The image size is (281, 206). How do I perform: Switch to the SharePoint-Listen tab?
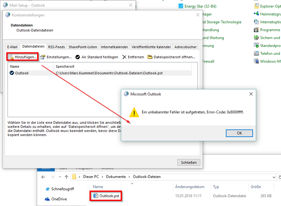click(x=83, y=47)
